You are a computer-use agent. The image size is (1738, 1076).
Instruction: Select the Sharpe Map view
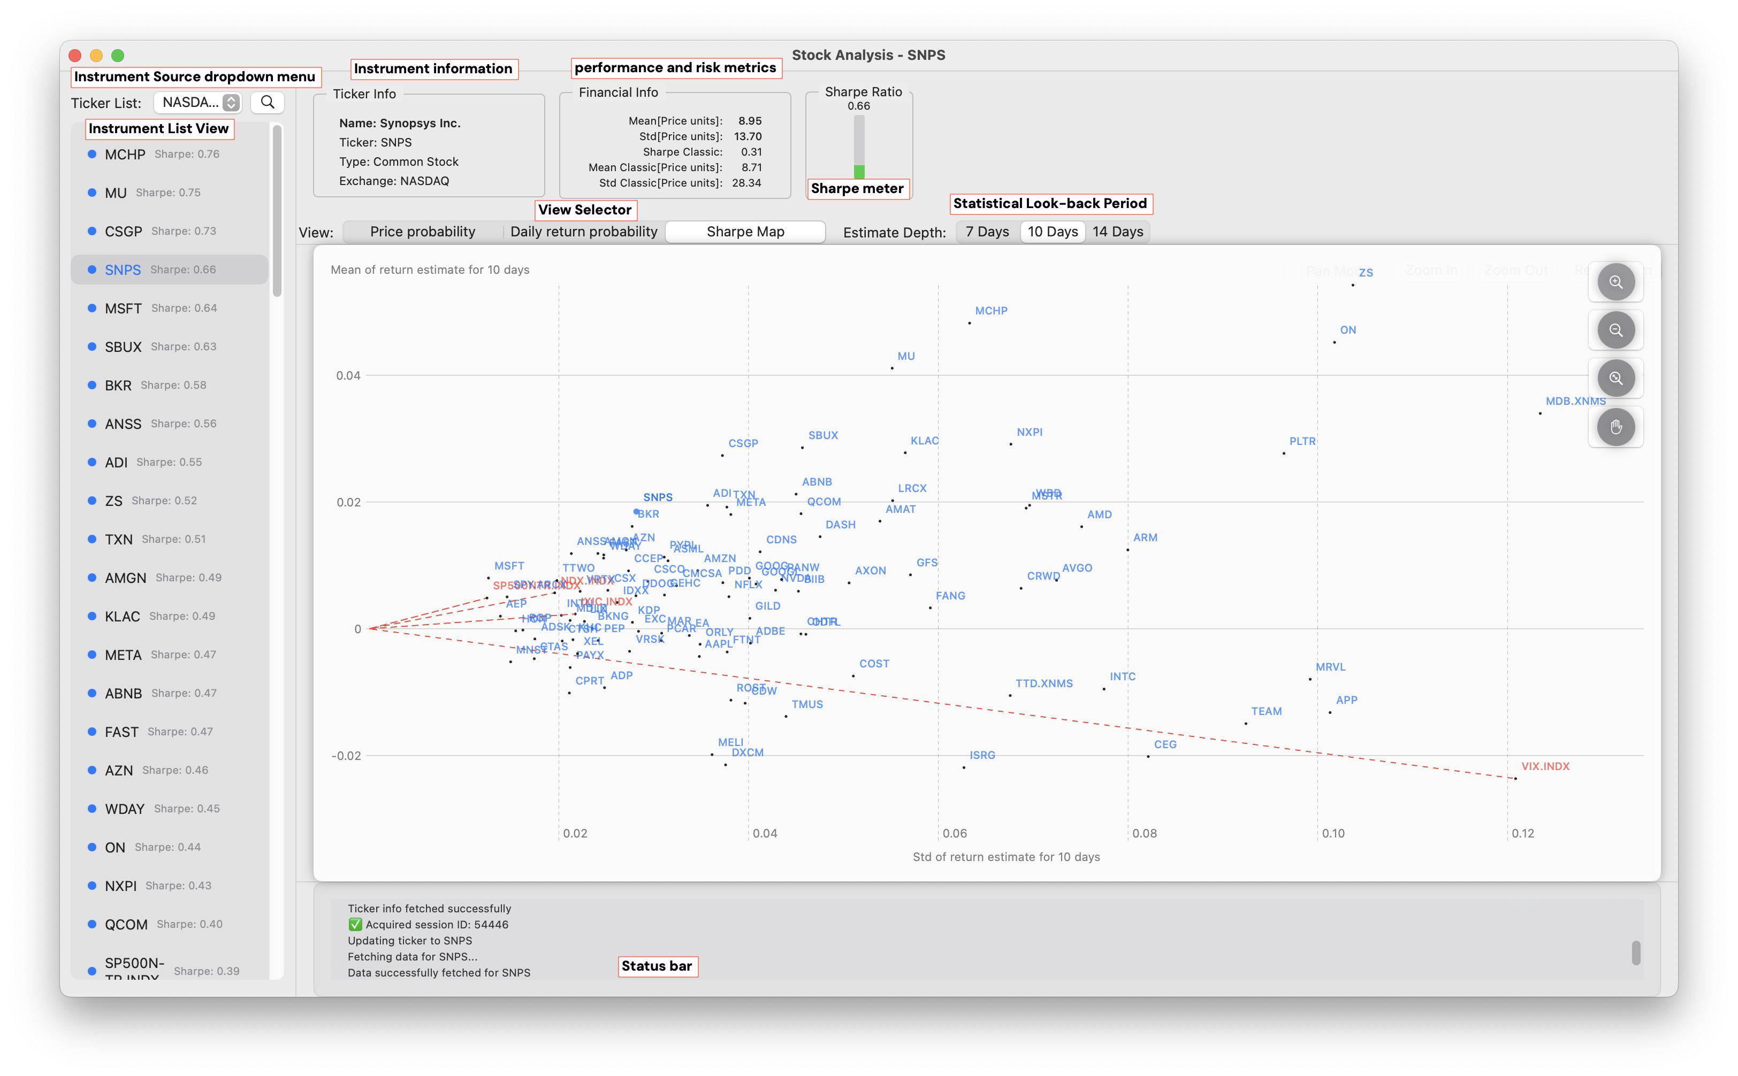pos(745,232)
